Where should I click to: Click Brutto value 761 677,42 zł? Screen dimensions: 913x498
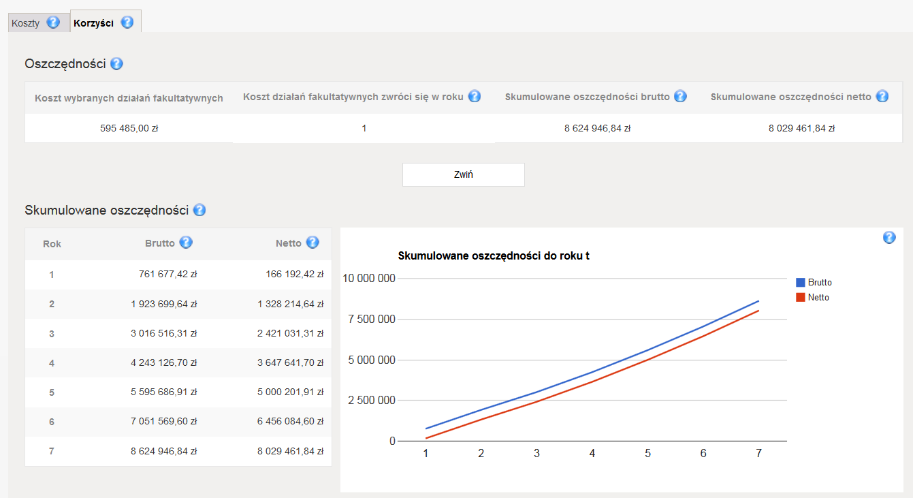point(168,275)
